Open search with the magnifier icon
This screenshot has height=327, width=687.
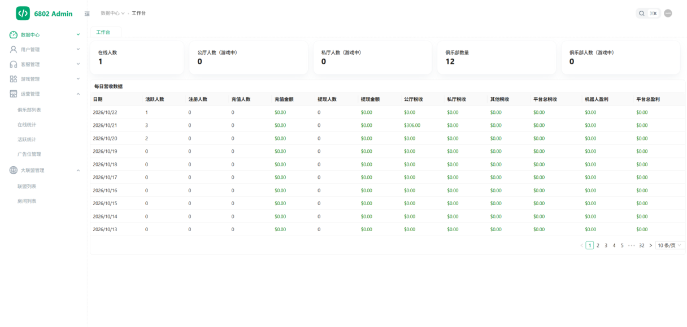pyautogui.click(x=642, y=14)
